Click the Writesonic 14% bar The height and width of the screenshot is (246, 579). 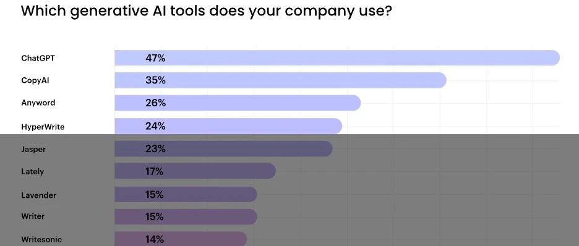(x=181, y=239)
